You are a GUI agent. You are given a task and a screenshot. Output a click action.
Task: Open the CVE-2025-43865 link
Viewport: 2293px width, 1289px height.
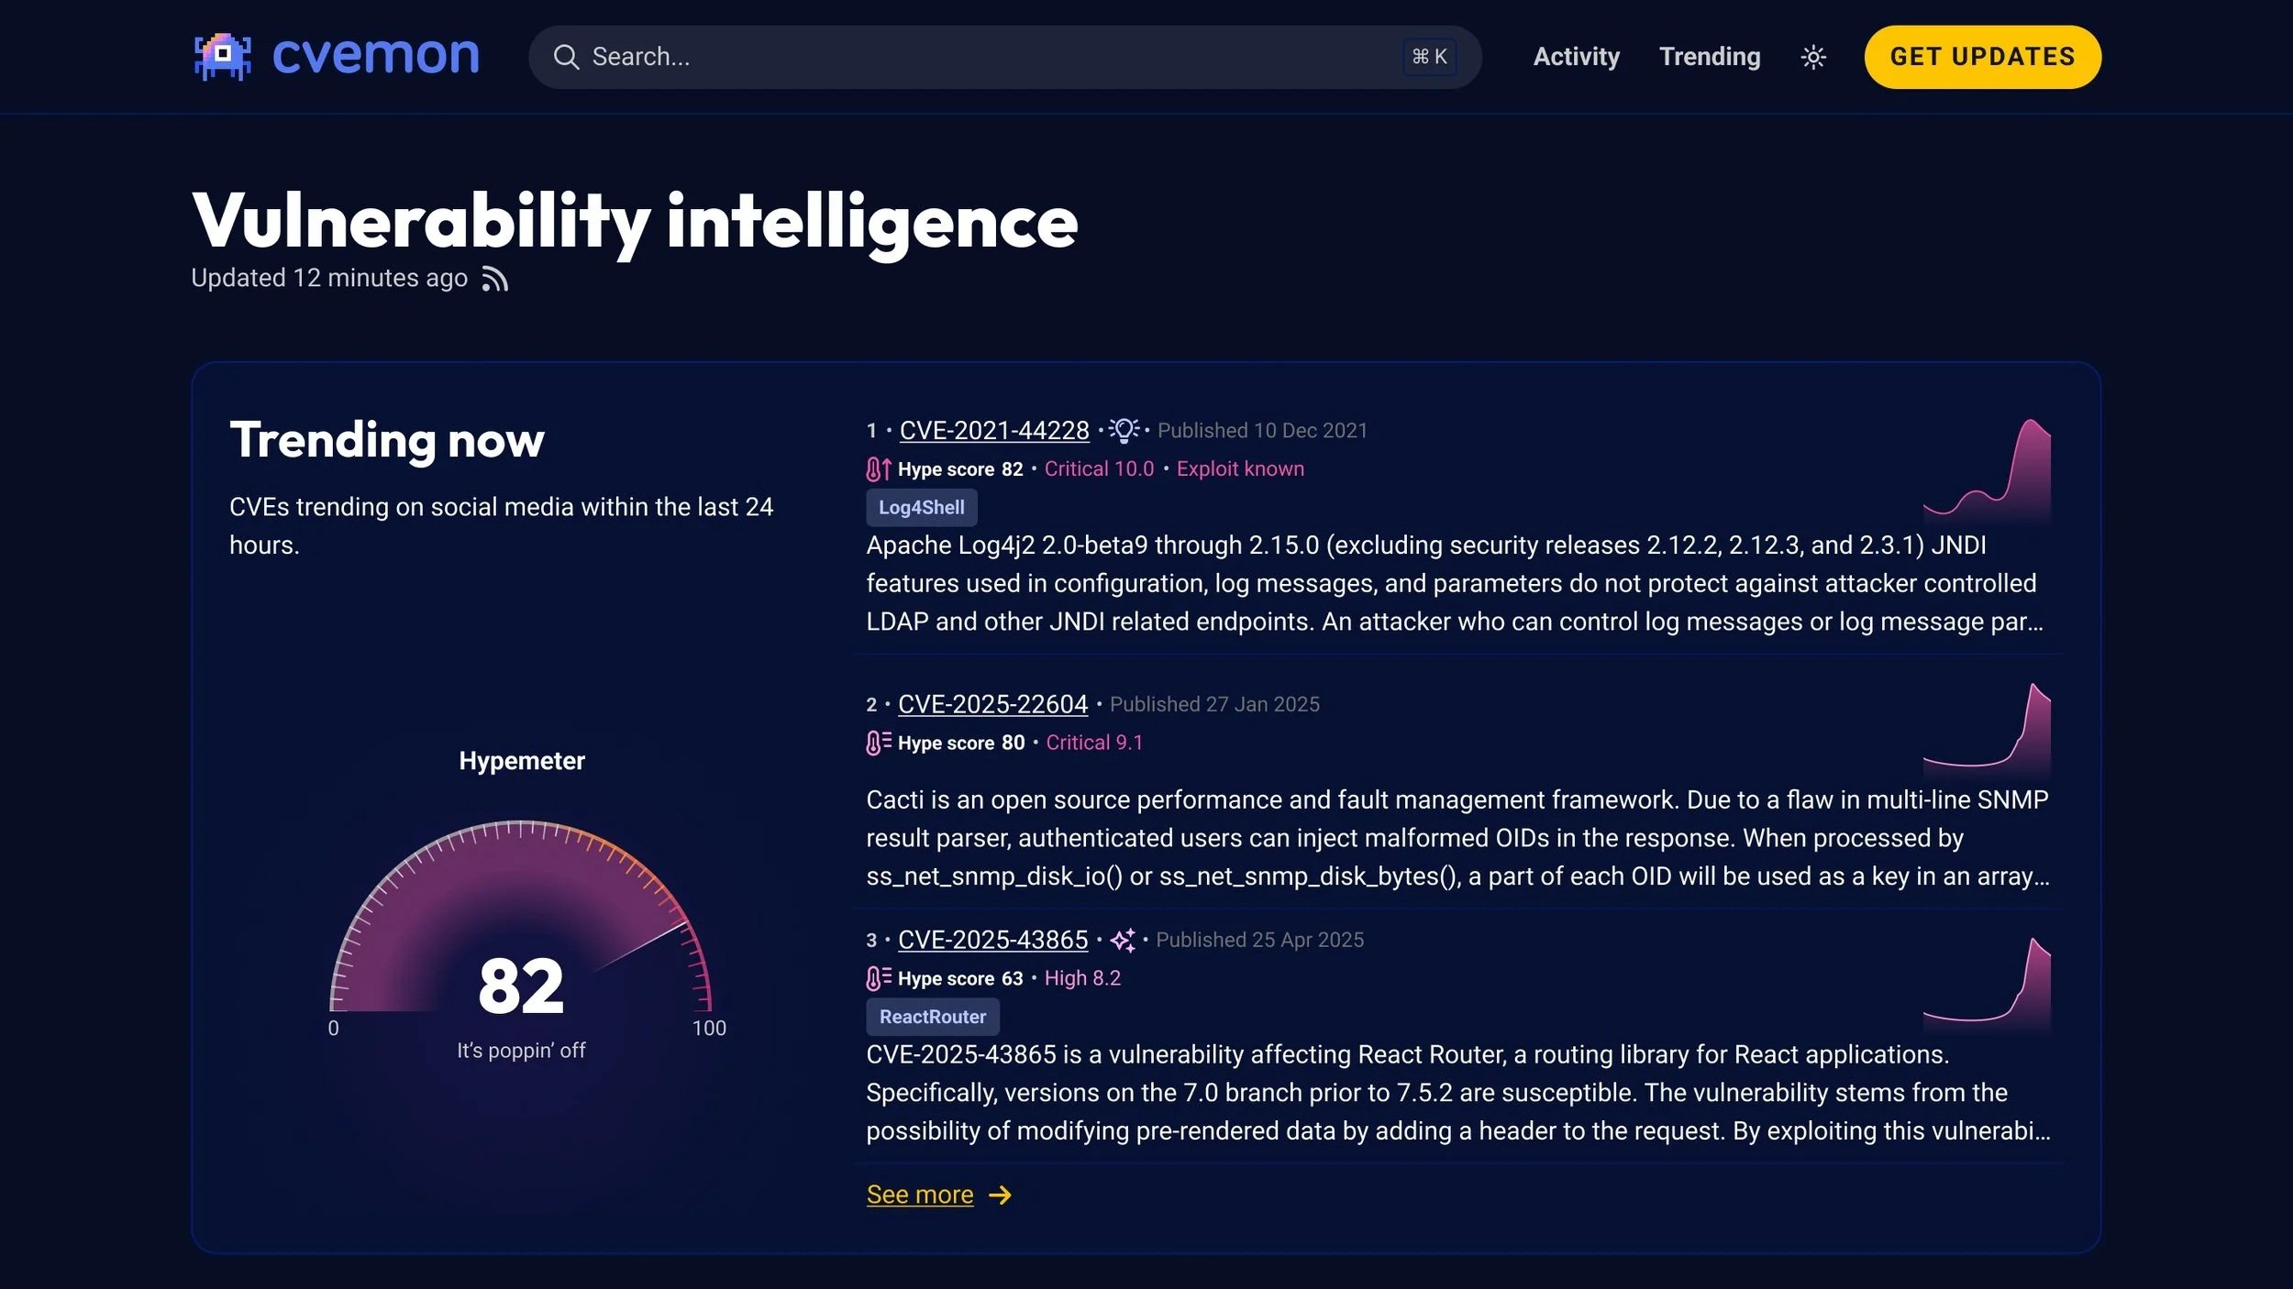(x=992, y=939)
